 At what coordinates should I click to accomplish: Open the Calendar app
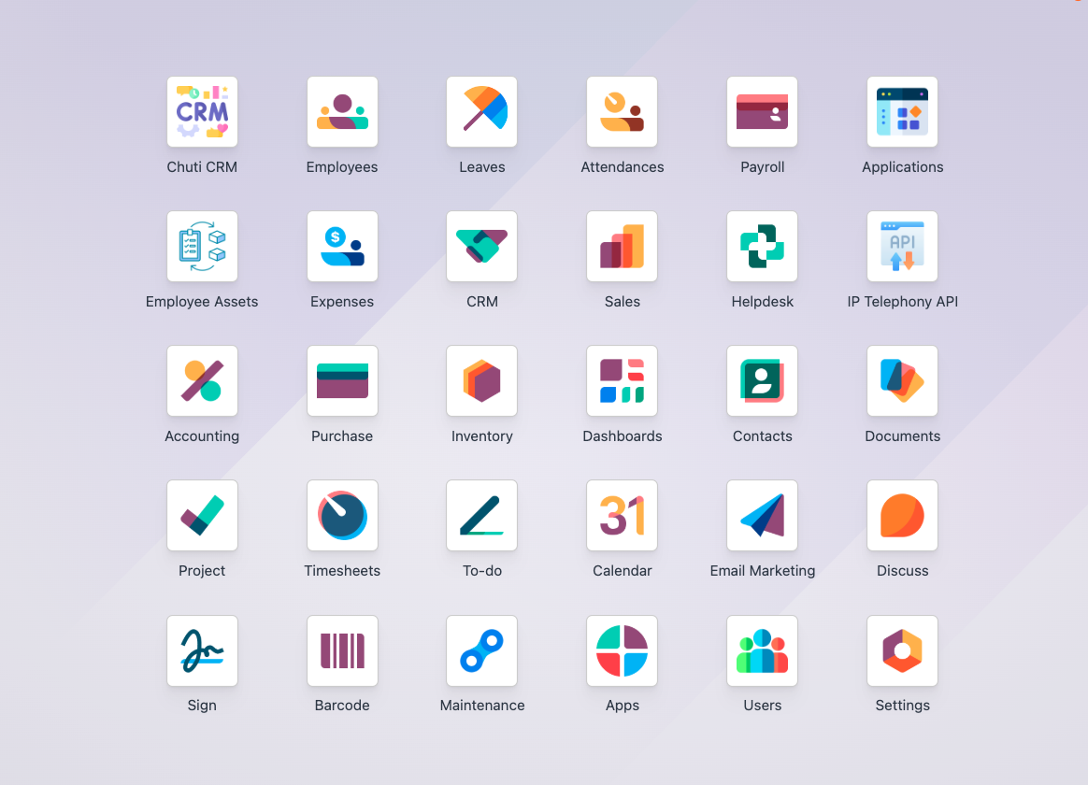(622, 515)
